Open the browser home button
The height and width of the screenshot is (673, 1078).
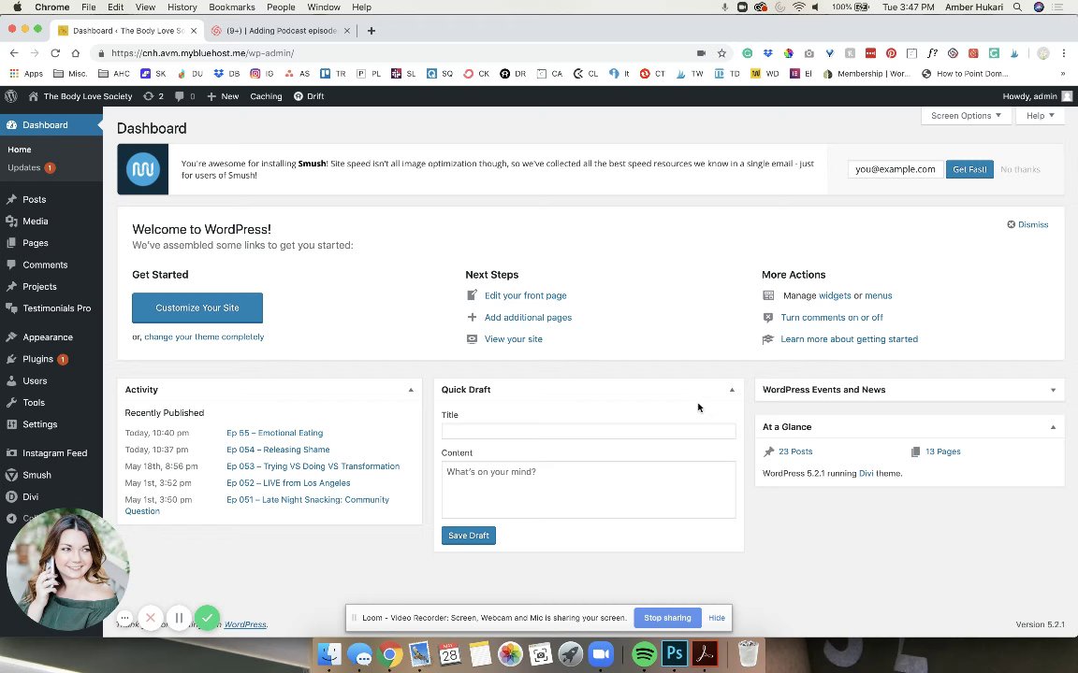point(76,53)
